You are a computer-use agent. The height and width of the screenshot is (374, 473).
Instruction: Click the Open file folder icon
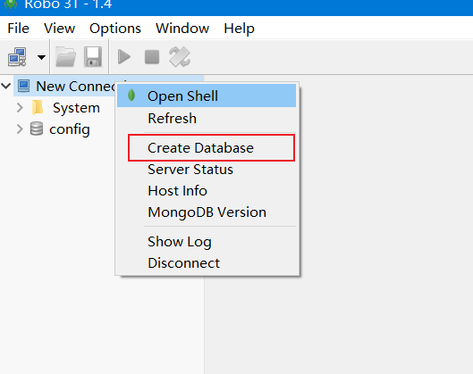pyautogui.click(x=65, y=56)
